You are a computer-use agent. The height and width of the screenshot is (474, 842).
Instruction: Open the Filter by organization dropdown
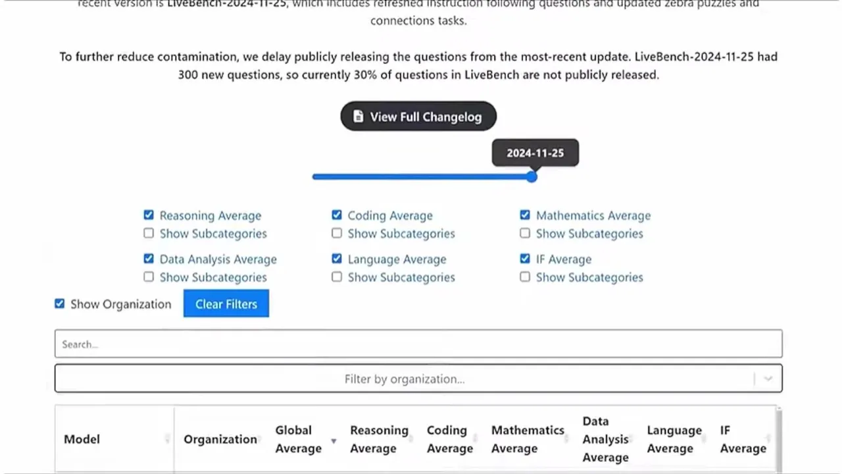point(418,379)
